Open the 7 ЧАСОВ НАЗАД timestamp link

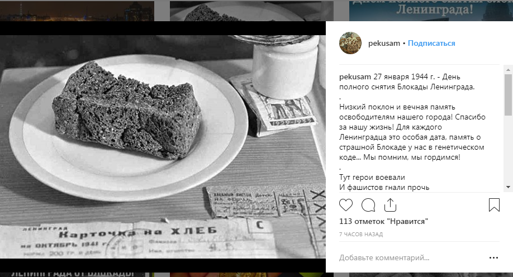pyautogui.click(x=361, y=234)
